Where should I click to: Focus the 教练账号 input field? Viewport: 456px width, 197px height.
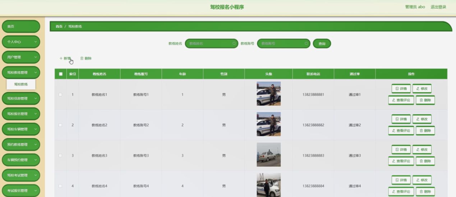[284, 43]
